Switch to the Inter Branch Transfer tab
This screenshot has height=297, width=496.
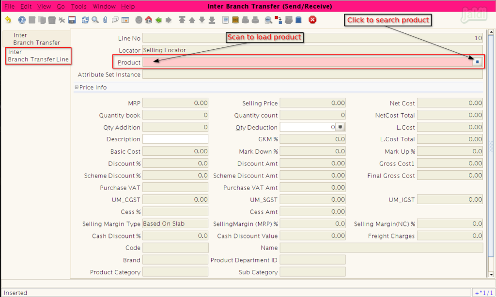pos(37,39)
